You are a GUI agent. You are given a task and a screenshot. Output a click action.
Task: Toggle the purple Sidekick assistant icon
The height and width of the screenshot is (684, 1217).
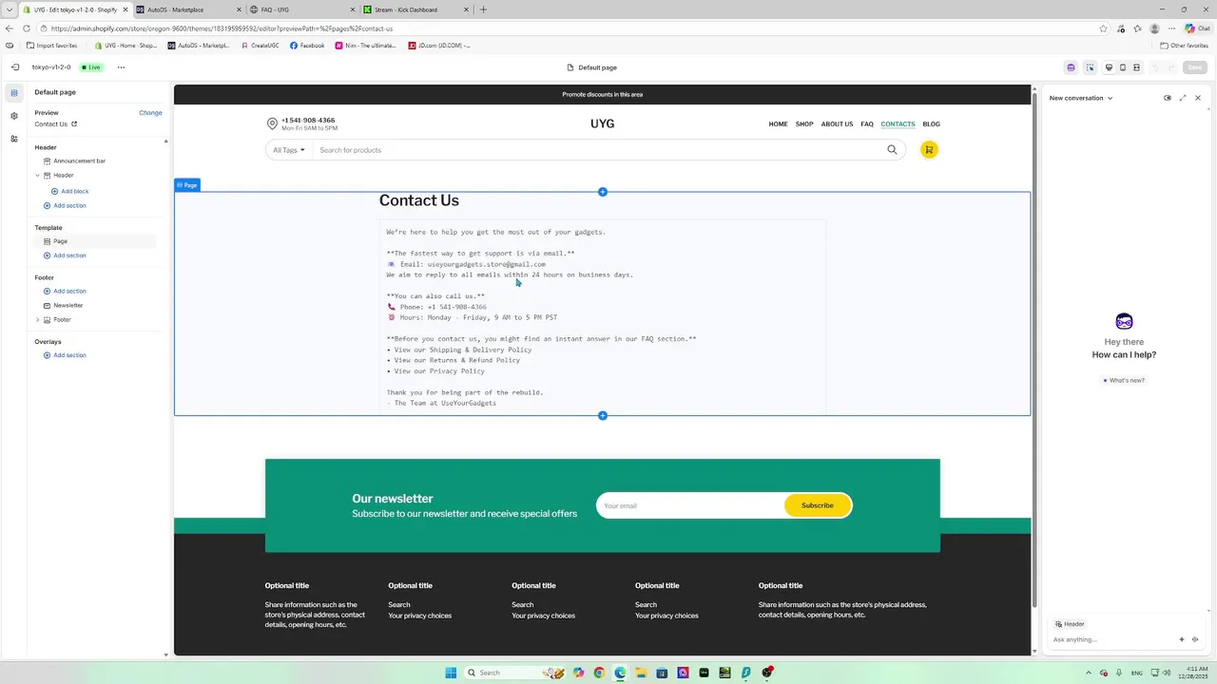pyautogui.click(x=1071, y=67)
